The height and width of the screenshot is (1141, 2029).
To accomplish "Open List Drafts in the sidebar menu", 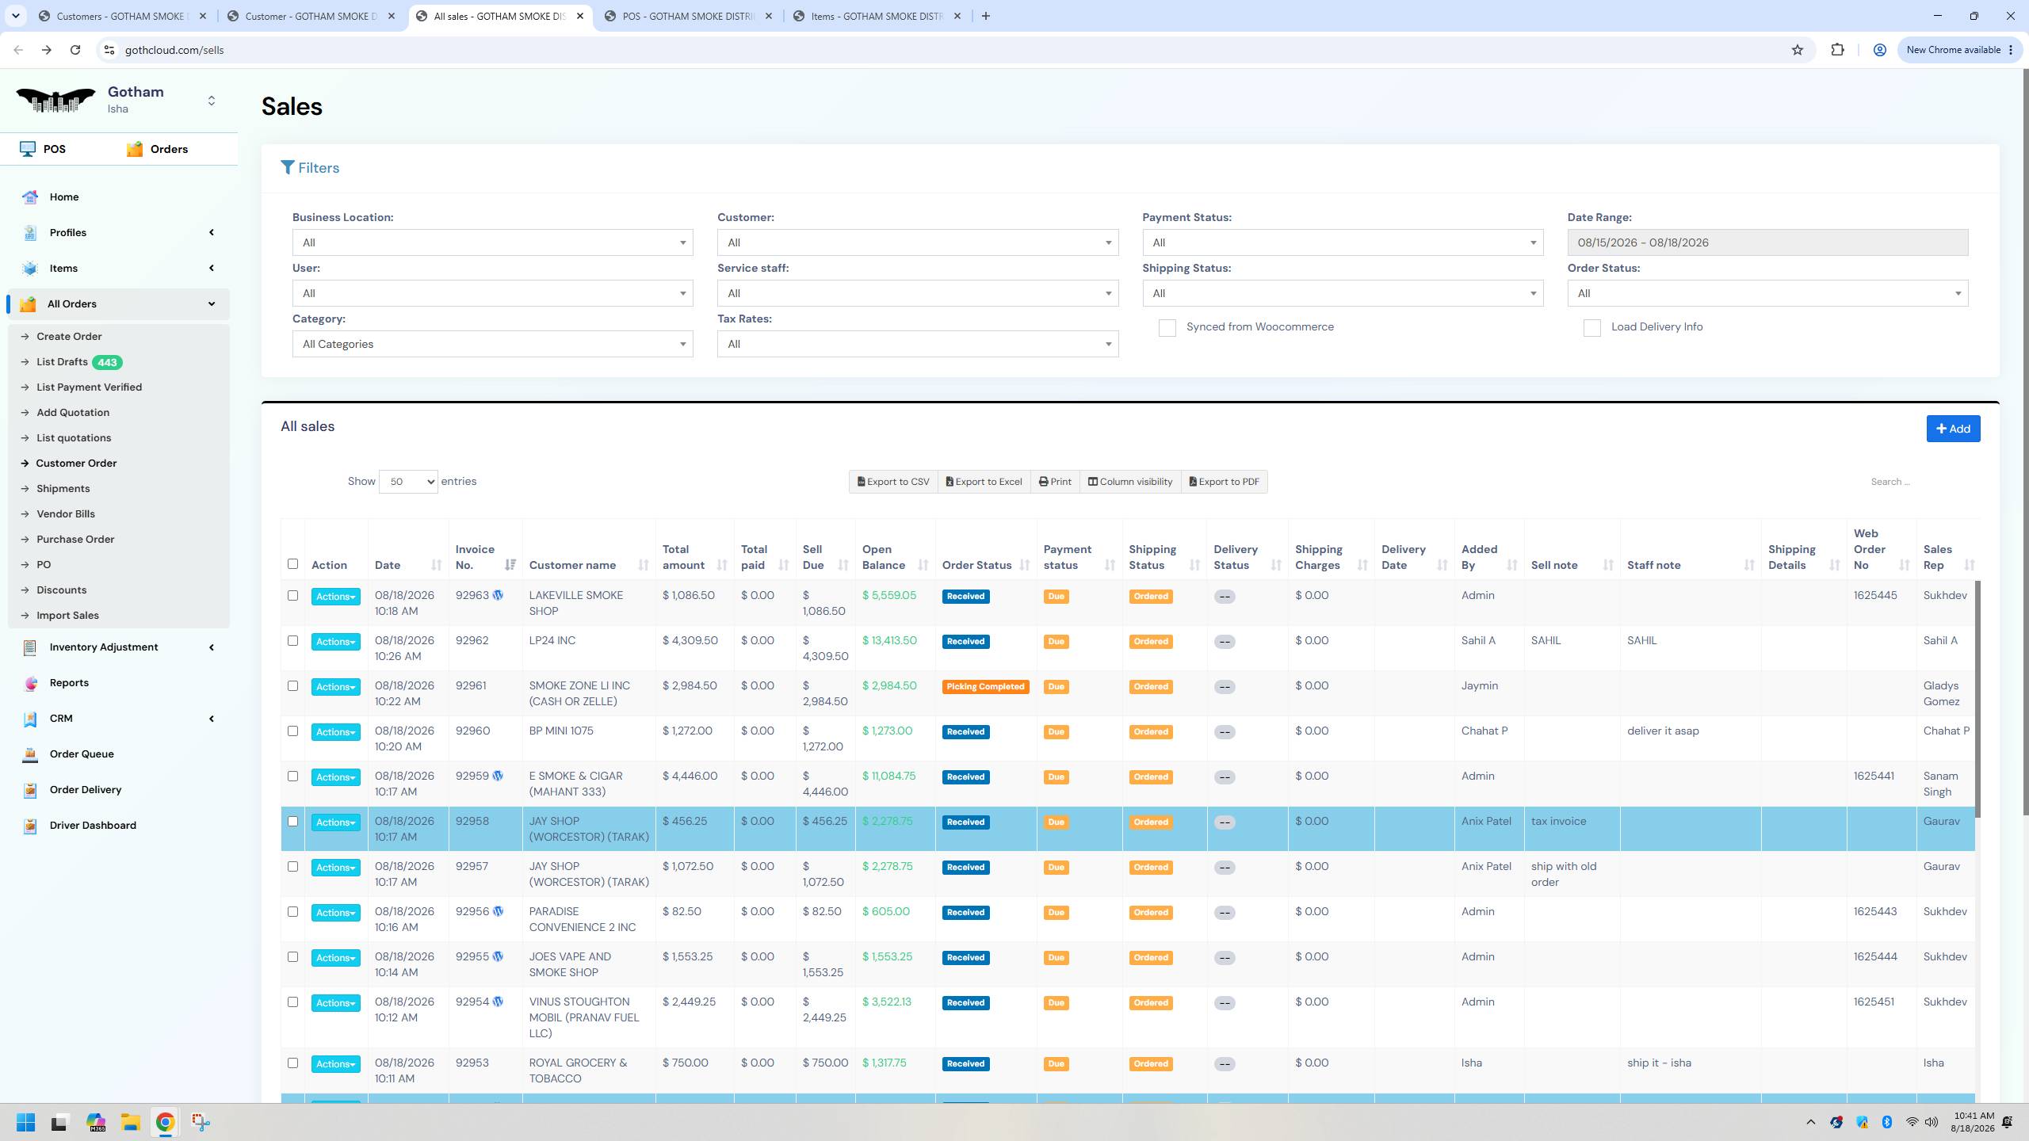I will 62,362.
